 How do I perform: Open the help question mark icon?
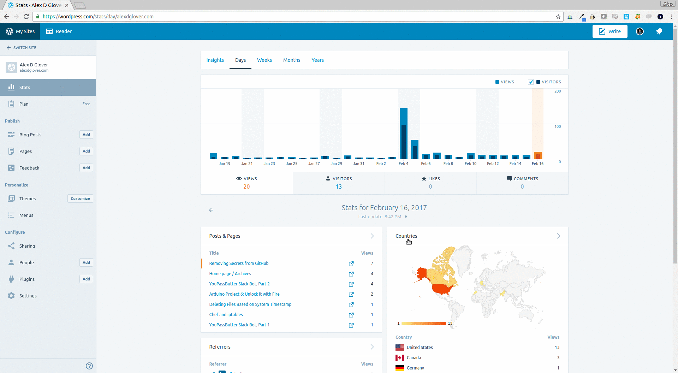(89, 366)
